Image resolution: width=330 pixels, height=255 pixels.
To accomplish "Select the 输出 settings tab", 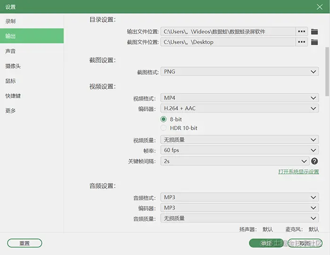I will pyautogui.click(x=32, y=36).
